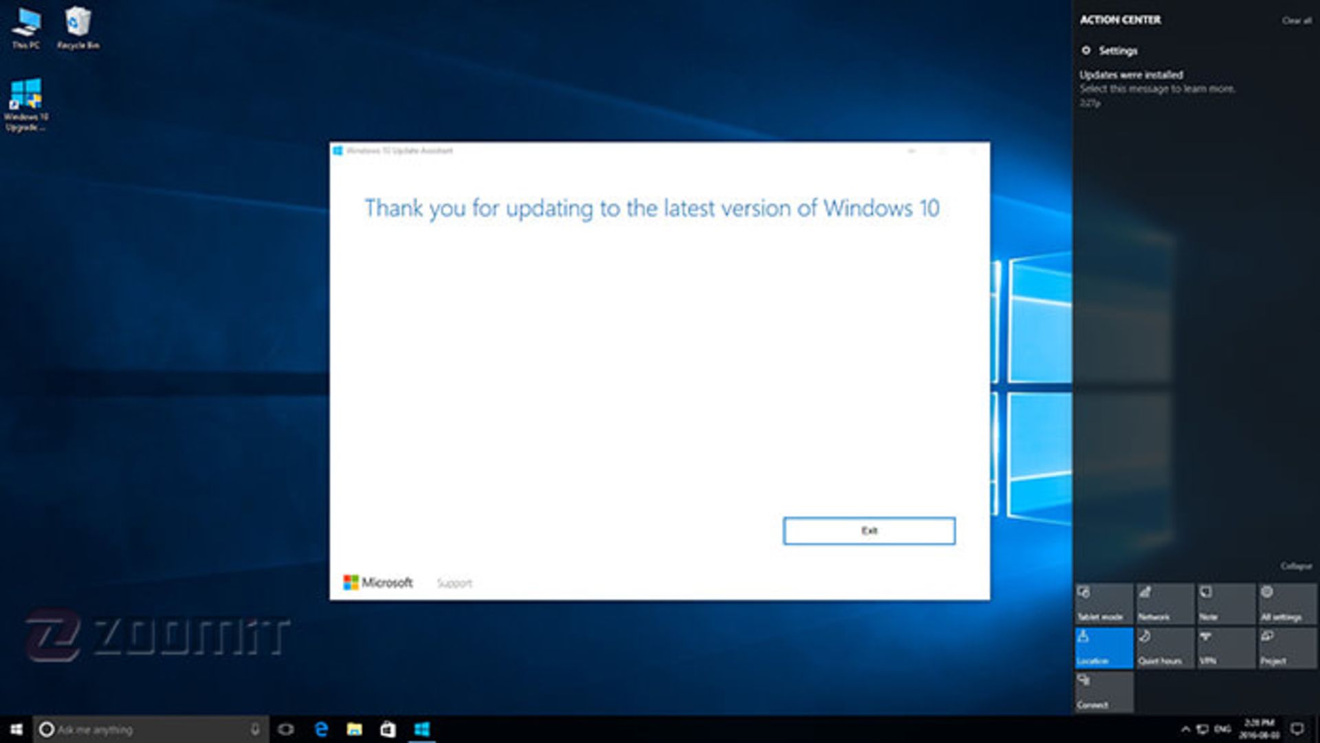This screenshot has height=743, width=1320.
Task: Click the Settings notification group header
Action: (1110, 50)
